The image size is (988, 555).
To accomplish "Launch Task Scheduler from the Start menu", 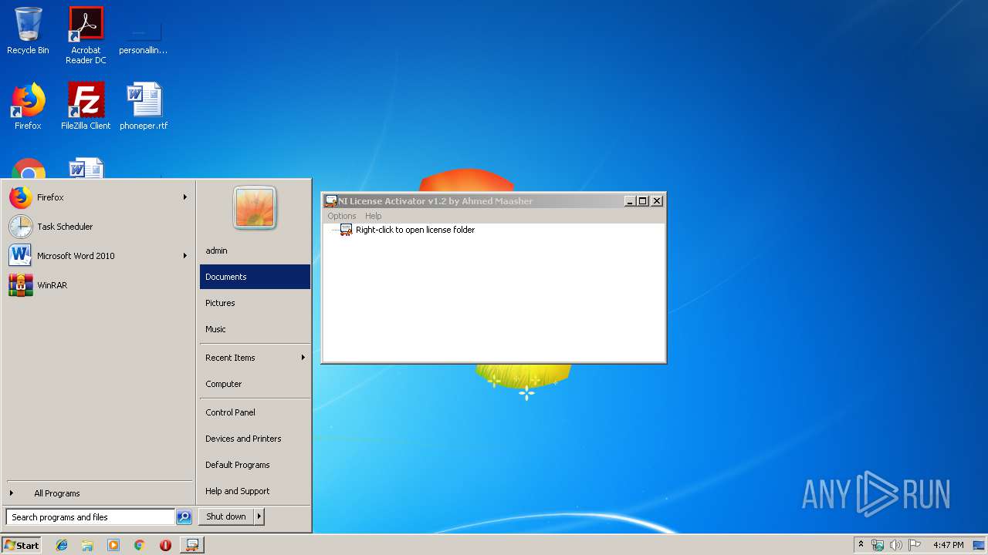I will point(99,227).
